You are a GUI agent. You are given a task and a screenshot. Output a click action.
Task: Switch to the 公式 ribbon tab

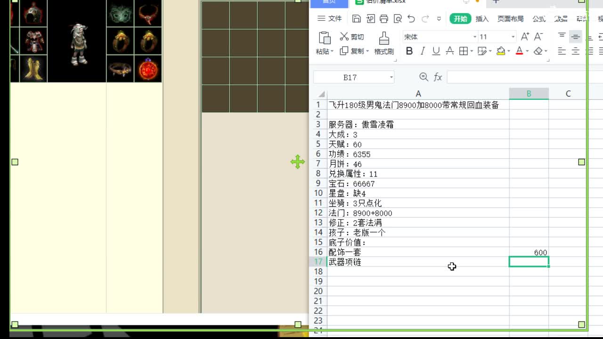(x=539, y=19)
